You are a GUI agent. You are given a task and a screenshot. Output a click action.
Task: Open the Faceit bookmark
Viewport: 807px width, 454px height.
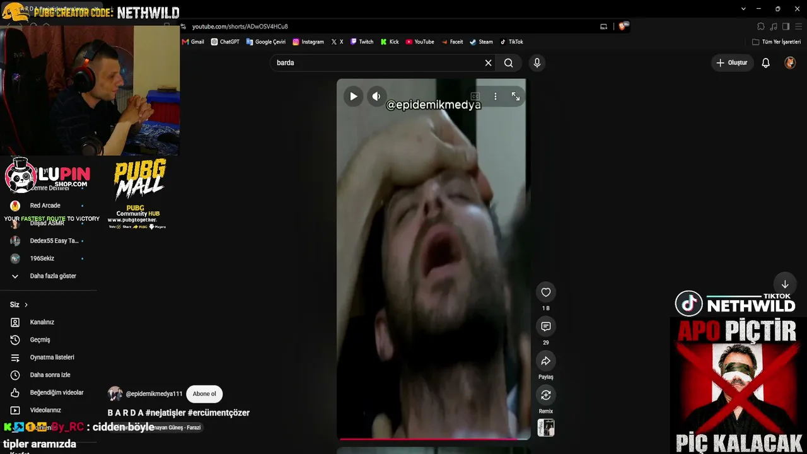[452, 42]
